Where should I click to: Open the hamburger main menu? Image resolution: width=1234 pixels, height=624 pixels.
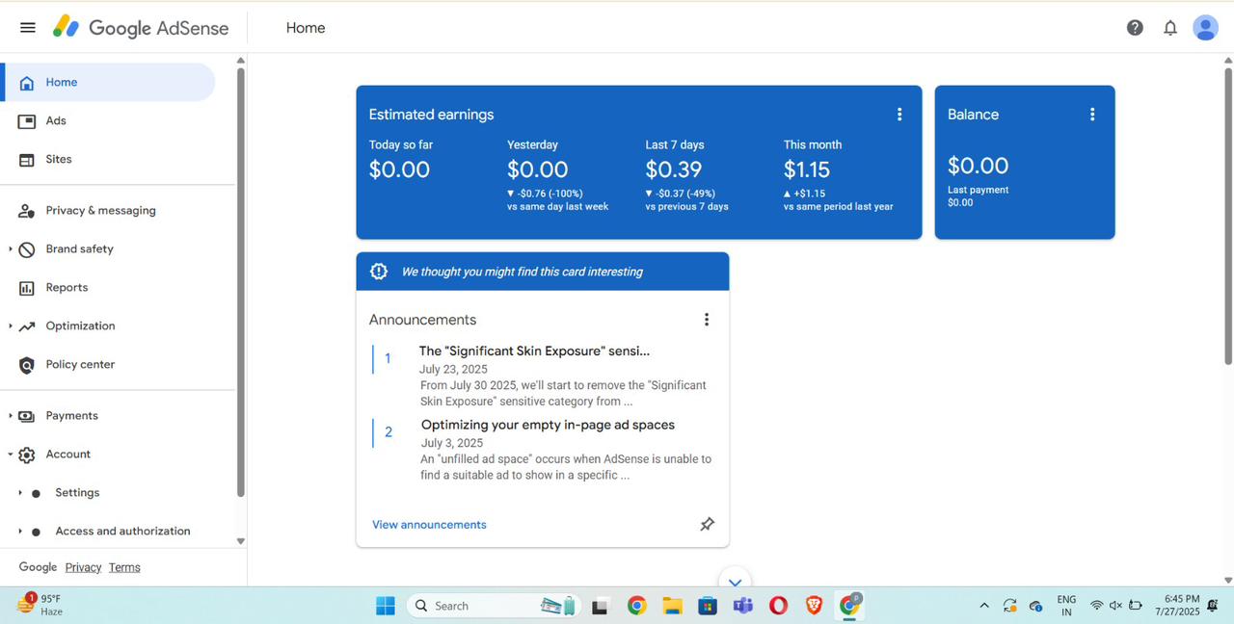coord(28,28)
